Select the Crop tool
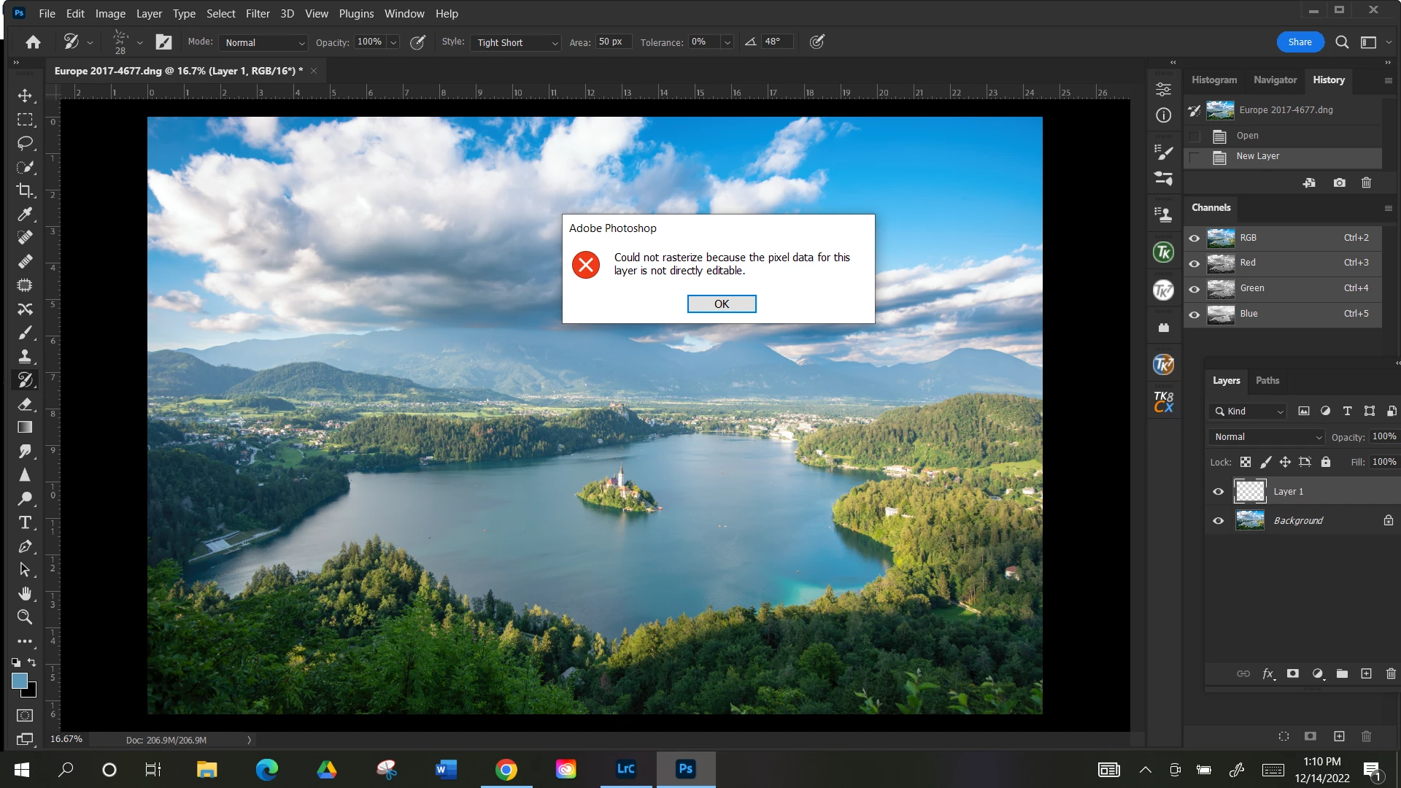This screenshot has width=1401, height=788. [25, 190]
